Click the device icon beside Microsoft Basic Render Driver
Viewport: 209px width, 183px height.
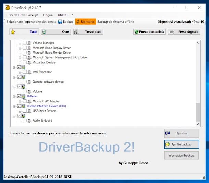29,53
